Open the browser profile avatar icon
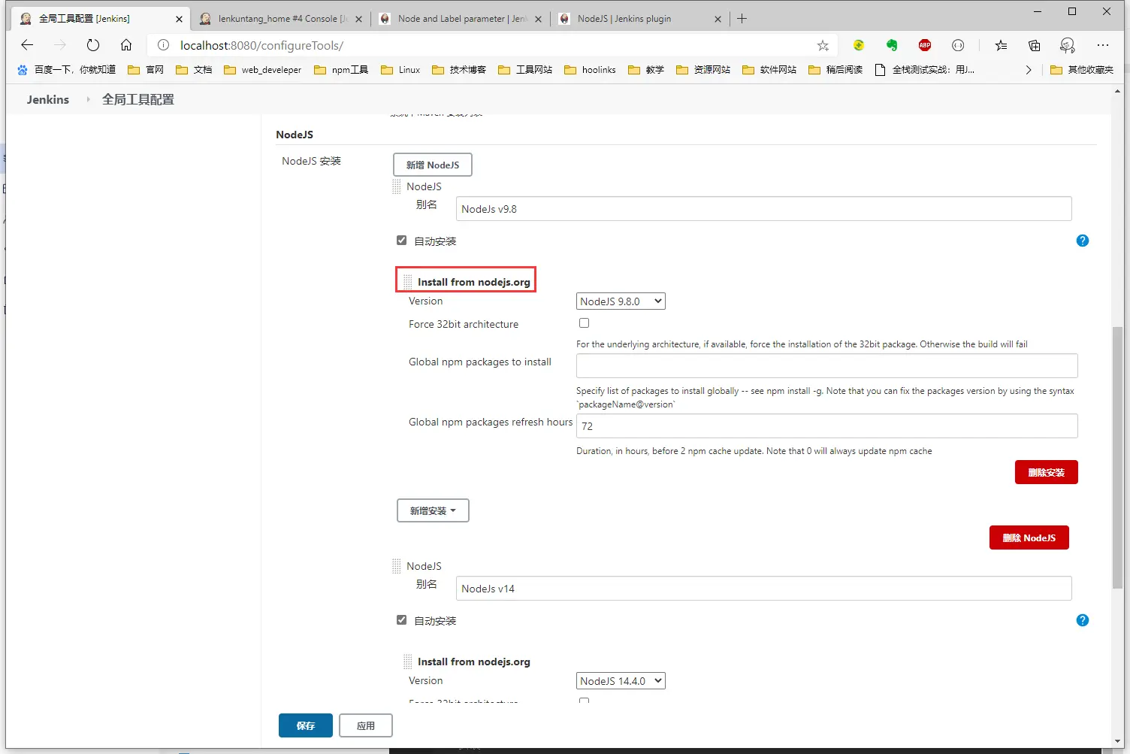Screen dimensions: 1130x754 tap(1067, 45)
